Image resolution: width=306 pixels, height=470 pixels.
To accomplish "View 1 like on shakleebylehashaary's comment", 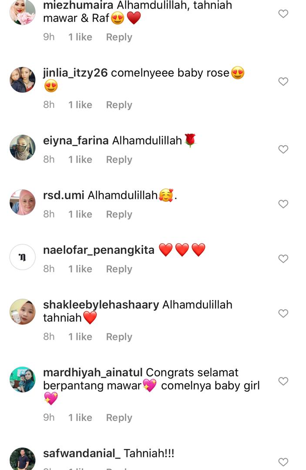I will (80, 337).
